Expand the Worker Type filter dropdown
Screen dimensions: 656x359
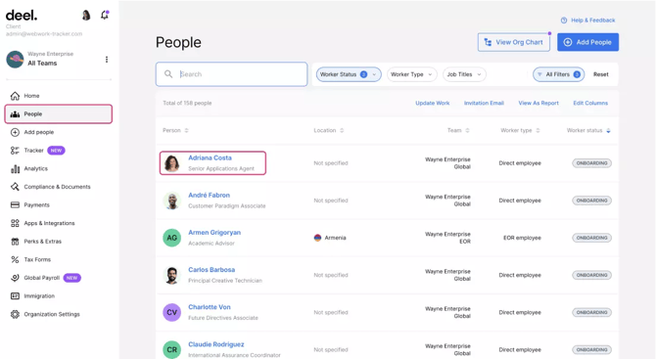coord(411,74)
